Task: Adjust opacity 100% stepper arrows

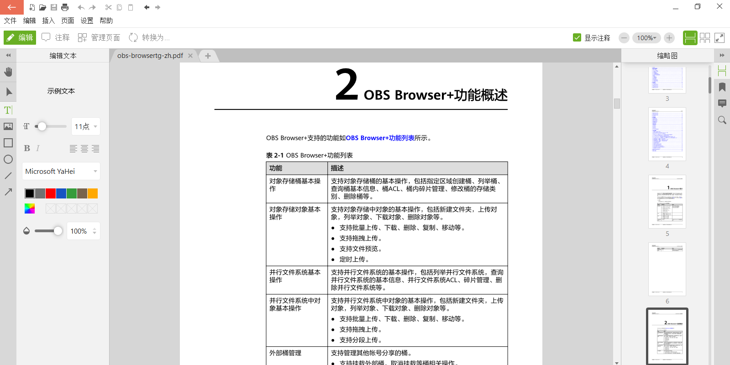Action: coord(95,231)
